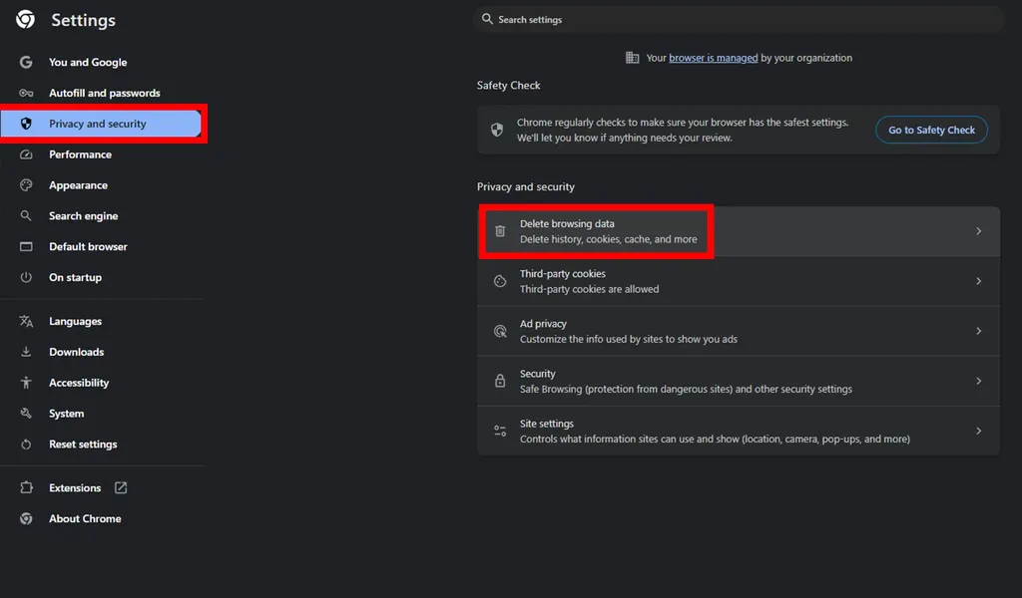Image resolution: width=1022 pixels, height=598 pixels.
Task: Expand the Delete browsing data chevron
Action: (978, 231)
